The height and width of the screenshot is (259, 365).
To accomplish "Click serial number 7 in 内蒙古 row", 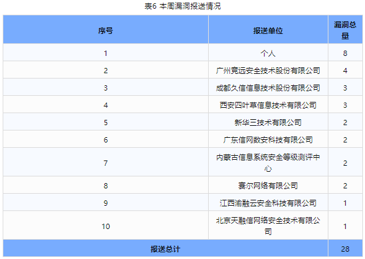I will pyautogui.click(x=106, y=163).
